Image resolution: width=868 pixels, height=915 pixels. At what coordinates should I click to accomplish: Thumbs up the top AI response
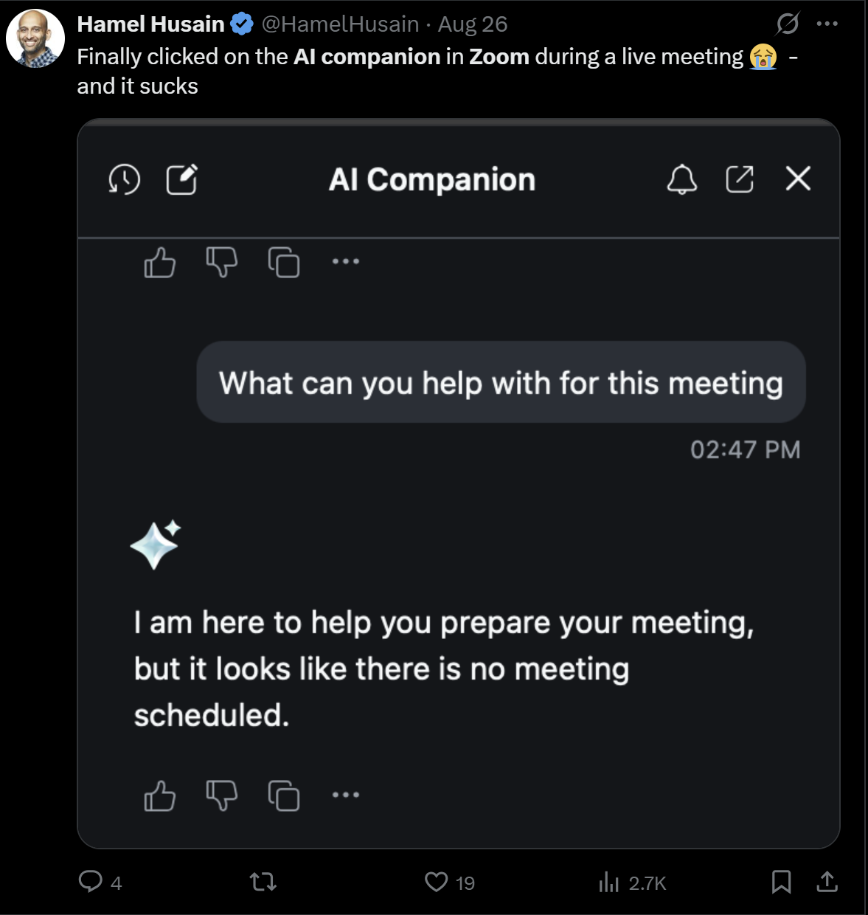[159, 262]
